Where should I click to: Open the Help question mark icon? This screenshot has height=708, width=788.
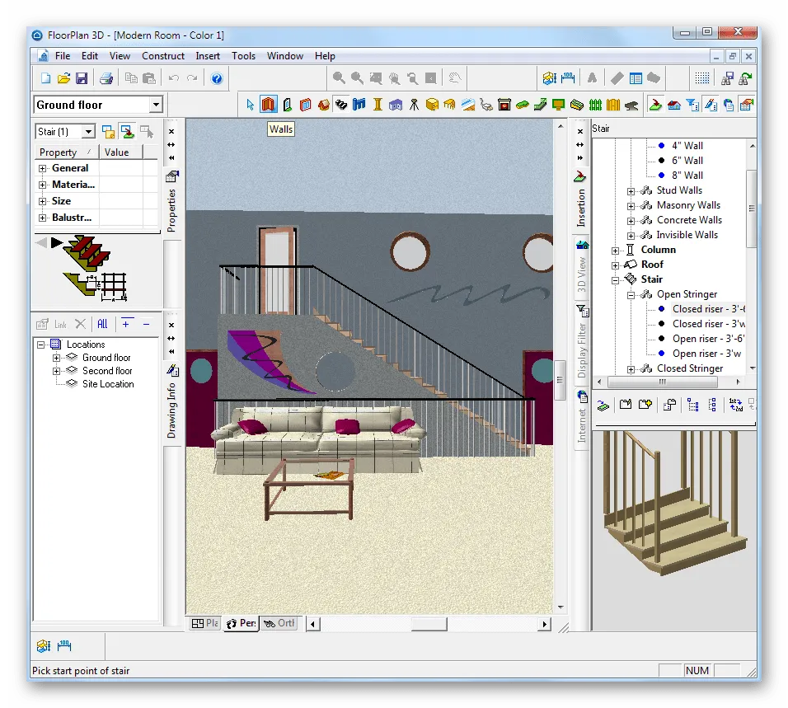pyautogui.click(x=217, y=78)
